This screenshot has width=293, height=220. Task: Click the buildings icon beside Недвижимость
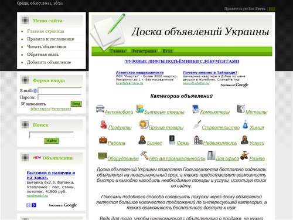point(198,140)
